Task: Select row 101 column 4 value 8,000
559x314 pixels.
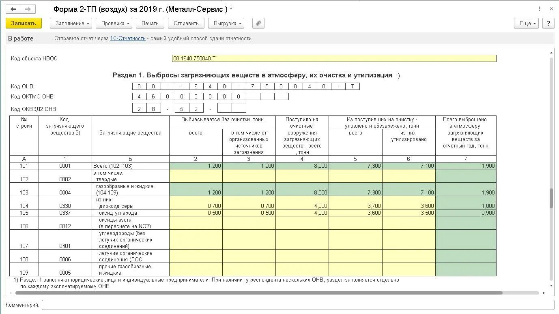Action: (x=302, y=166)
